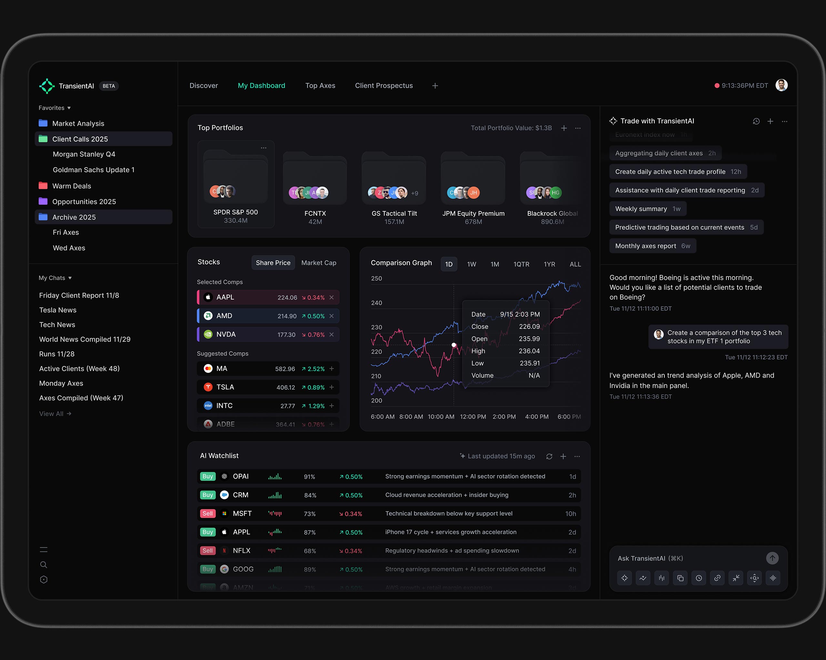
Task: Switch Stocks view to Market Cap
Action: (318, 263)
